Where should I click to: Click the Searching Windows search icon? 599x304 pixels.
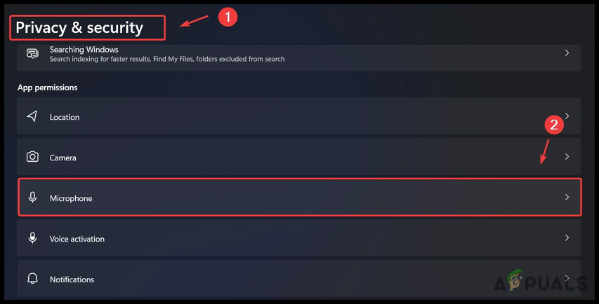click(x=32, y=53)
